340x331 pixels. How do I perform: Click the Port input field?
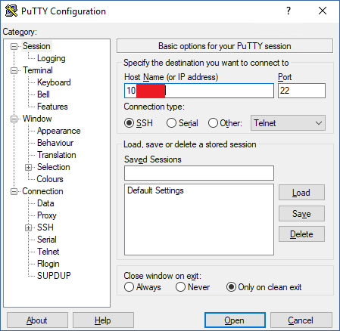301,91
